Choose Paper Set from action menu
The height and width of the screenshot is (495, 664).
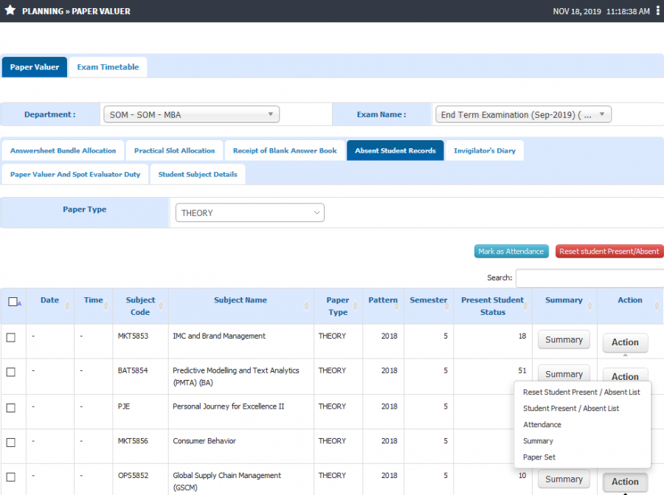[539, 457]
